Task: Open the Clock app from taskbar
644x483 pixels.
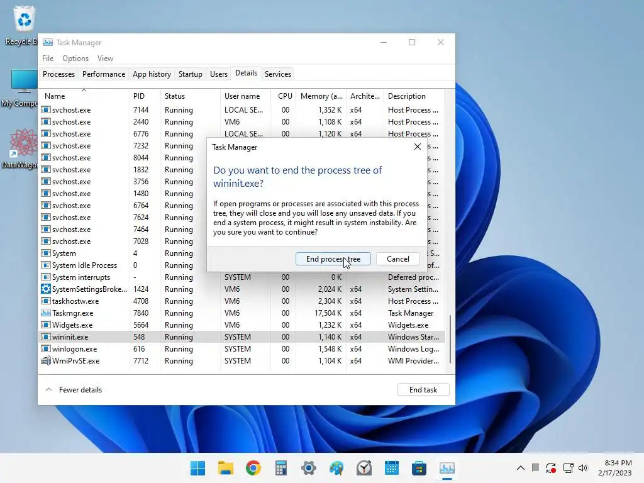Action: click(364, 468)
